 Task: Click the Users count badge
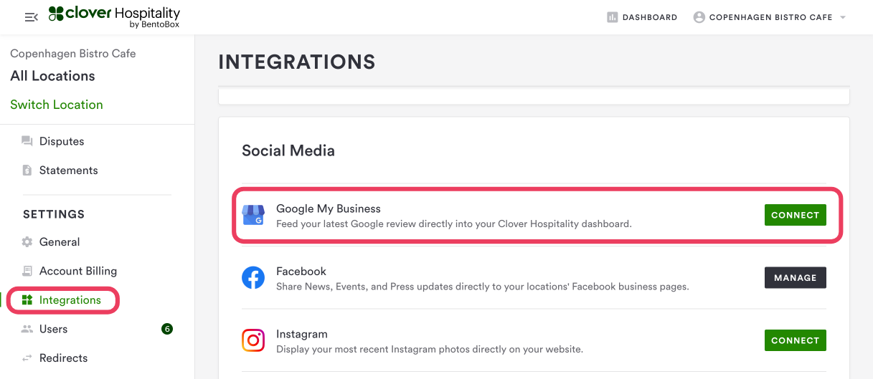pos(167,329)
